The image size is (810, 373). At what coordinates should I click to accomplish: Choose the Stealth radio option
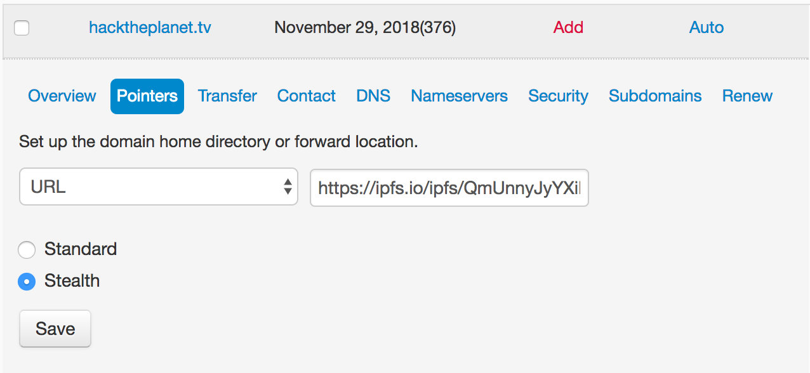(x=27, y=281)
